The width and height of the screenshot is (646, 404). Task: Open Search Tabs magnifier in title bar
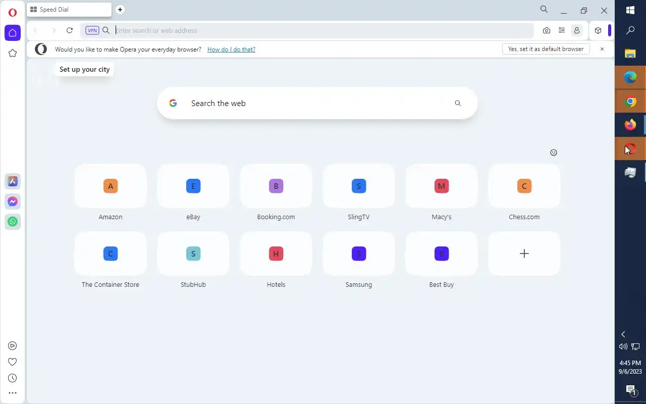click(544, 9)
